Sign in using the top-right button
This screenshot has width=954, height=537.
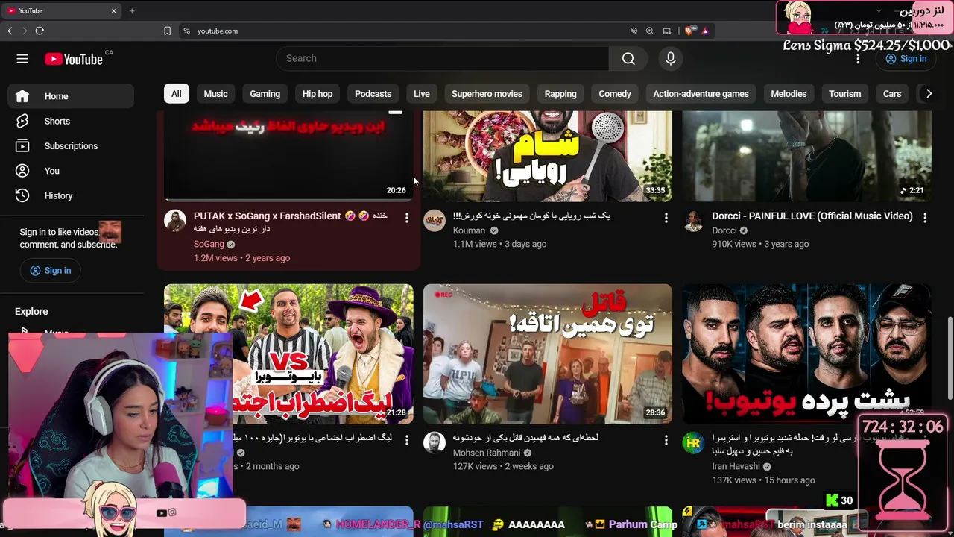[x=906, y=59]
